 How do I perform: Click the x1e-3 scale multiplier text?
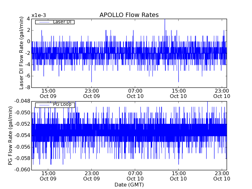click(x=38, y=16)
